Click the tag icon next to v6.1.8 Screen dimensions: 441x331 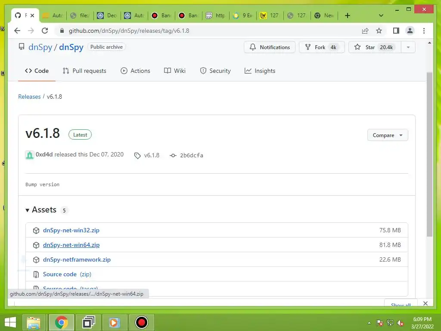click(x=137, y=155)
